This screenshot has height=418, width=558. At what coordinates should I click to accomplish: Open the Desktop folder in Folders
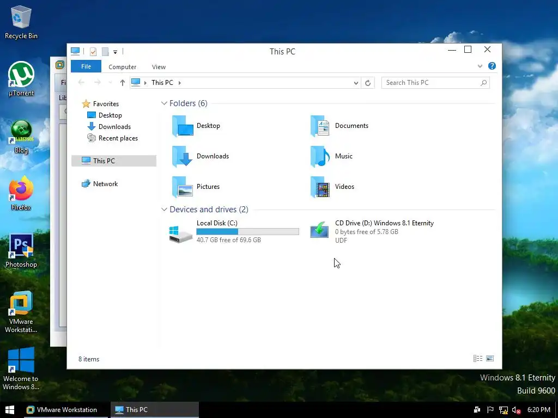[183, 126]
